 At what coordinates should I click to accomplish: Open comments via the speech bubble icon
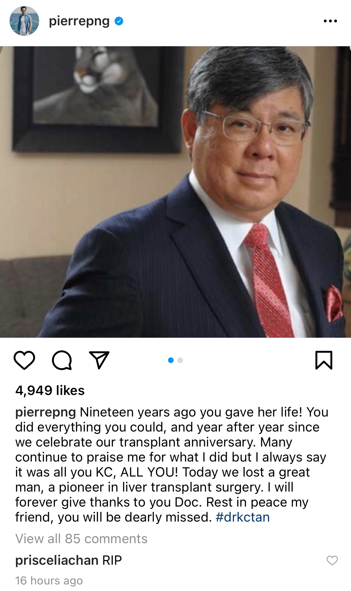(62, 360)
